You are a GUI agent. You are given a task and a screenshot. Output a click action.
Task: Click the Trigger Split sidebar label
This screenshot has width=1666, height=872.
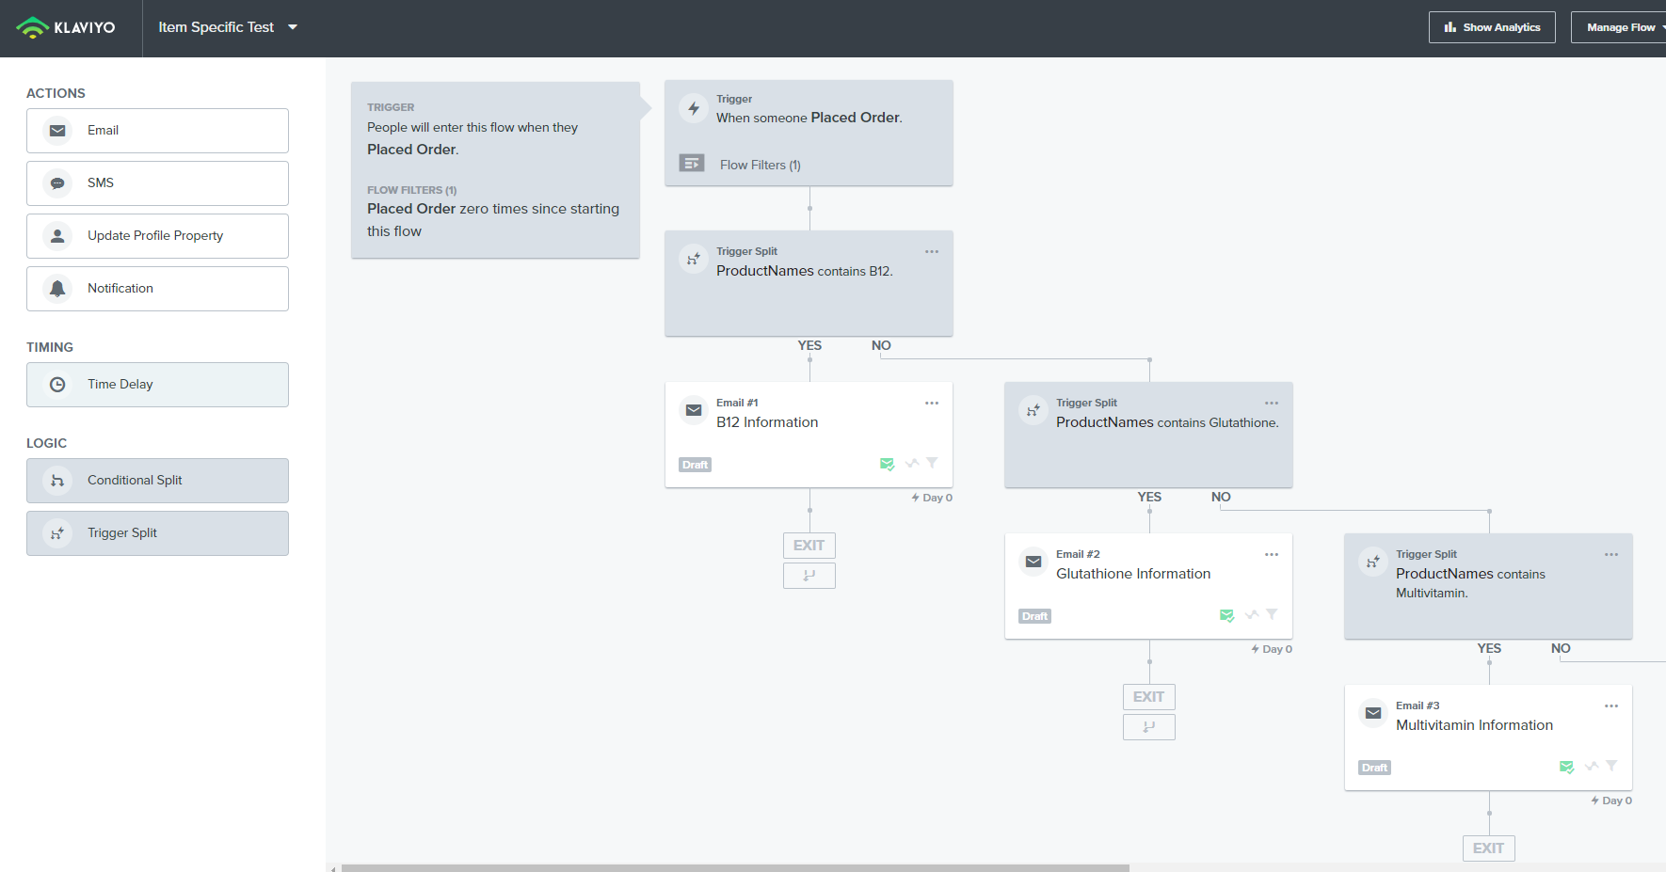[122, 533]
